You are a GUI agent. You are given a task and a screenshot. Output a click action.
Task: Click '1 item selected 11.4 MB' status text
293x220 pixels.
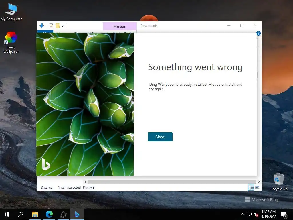pos(76,187)
